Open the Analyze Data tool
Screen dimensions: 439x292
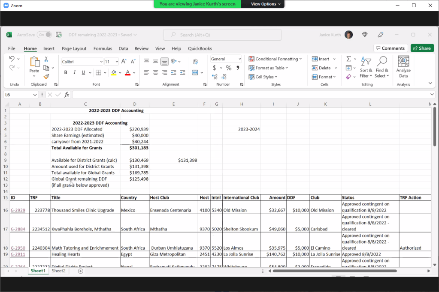coord(403,67)
